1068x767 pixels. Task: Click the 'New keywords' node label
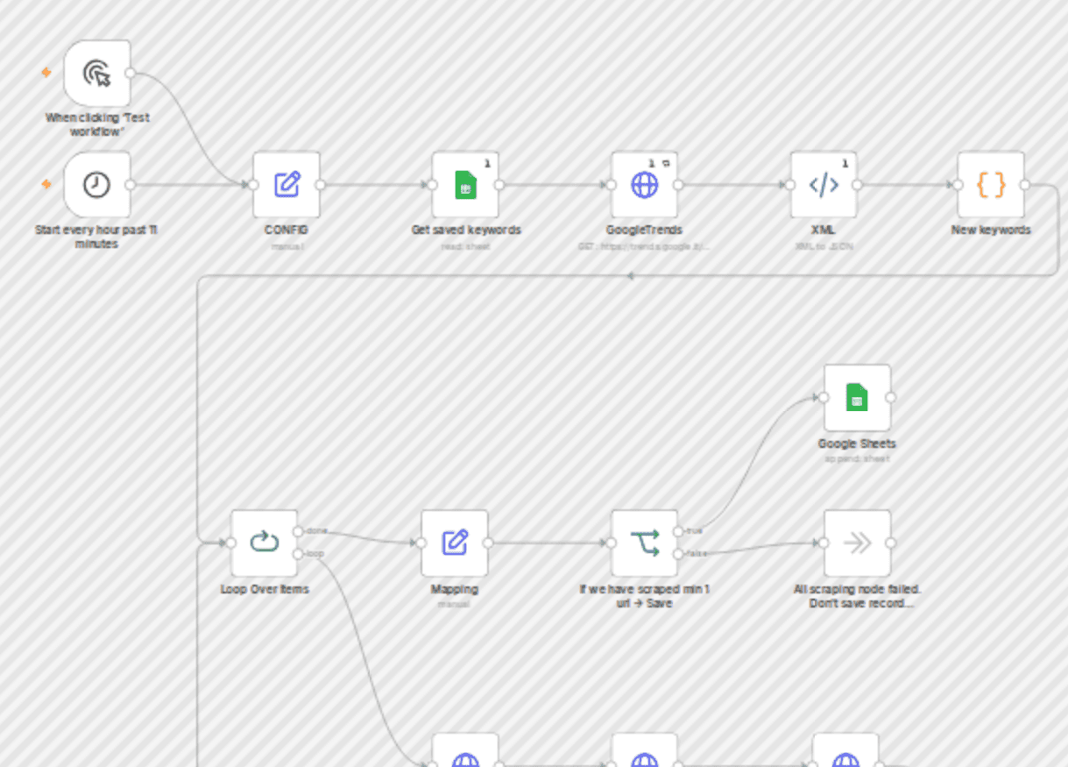pos(991,230)
